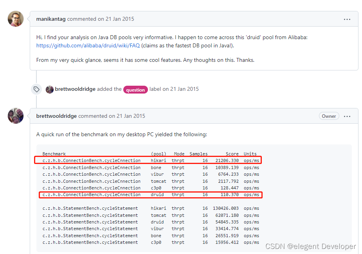362x254 pixels.
Task: Click text 'A quick run of the benchmark'
Action: (x=72, y=134)
